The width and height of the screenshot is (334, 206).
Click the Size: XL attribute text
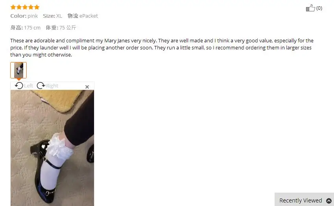pos(52,16)
